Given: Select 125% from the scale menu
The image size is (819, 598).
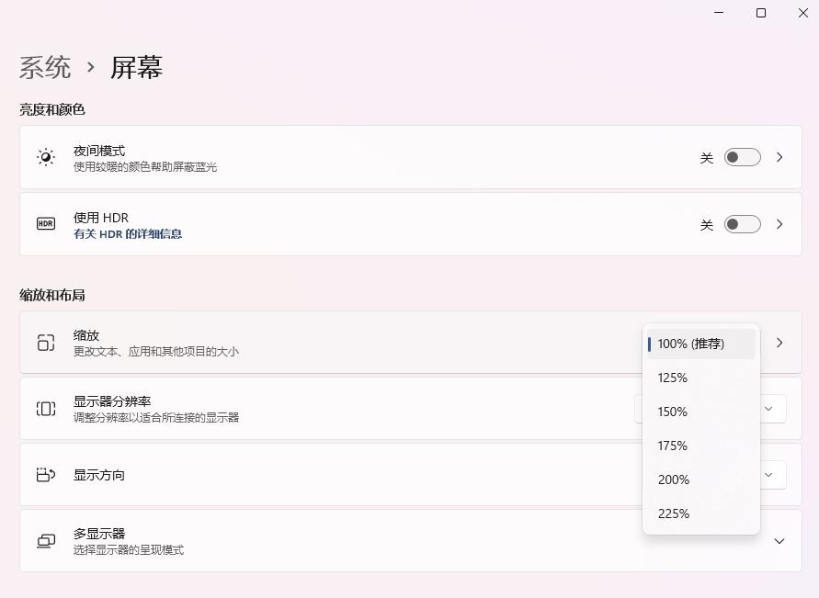Looking at the screenshot, I should click(673, 378).
